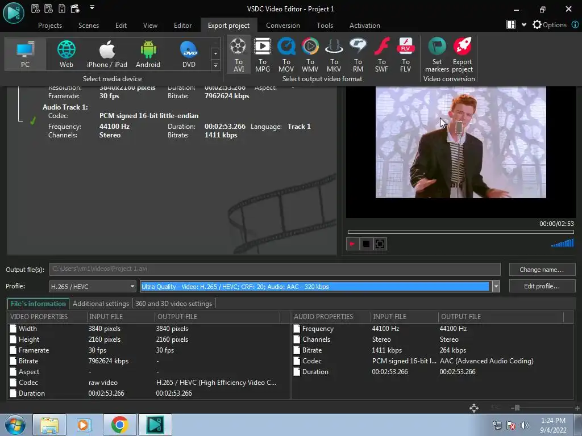Open the Windows Start button
Screen dimensions: 582x436
point(15,425)
